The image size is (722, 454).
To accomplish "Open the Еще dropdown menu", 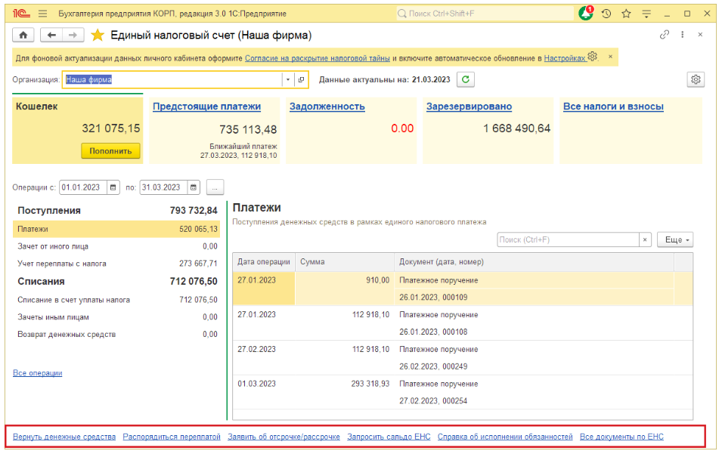I will click(674, 239).
